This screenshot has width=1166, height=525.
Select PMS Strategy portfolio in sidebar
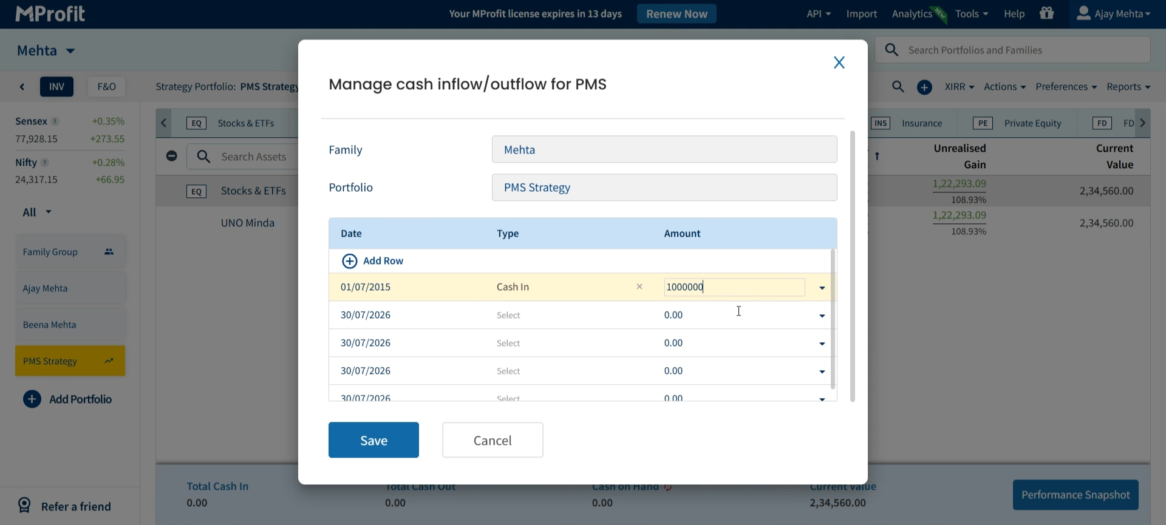tap(70, 361)
